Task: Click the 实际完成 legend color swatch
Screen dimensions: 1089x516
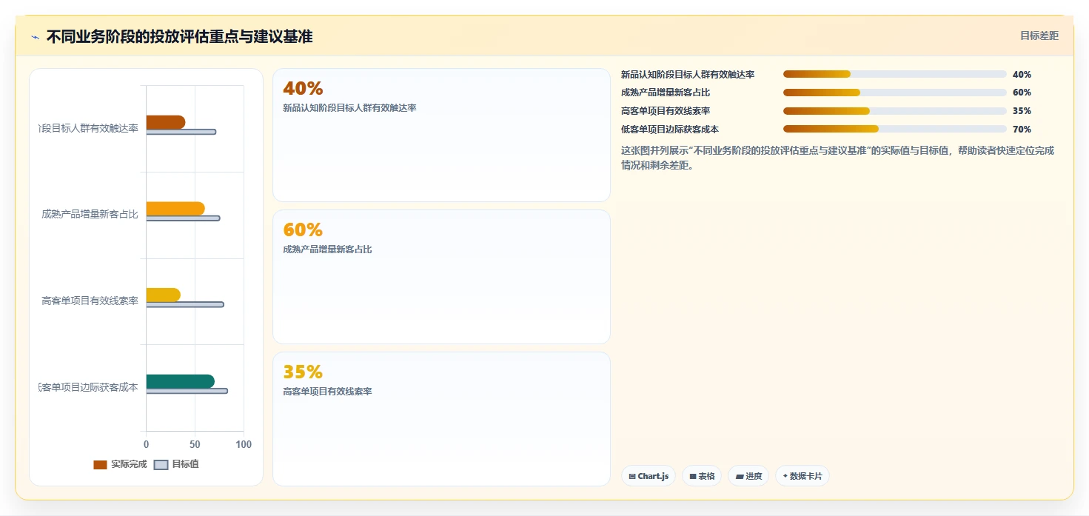Action: point(100,465)
